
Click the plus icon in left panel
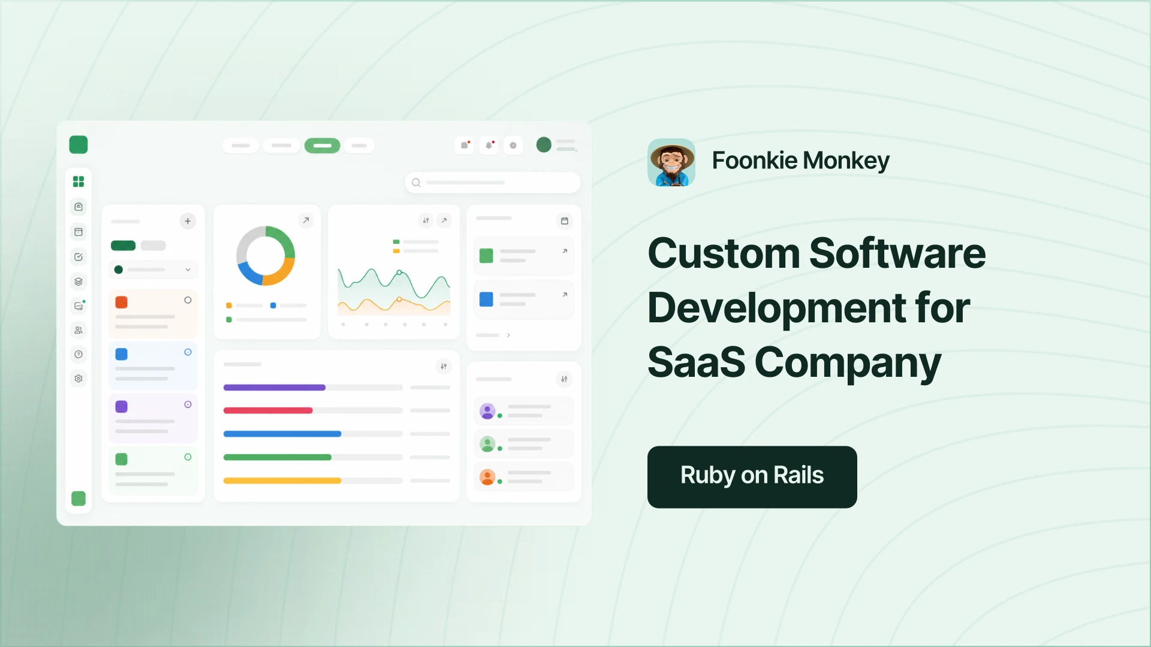(x=188, y=221)
